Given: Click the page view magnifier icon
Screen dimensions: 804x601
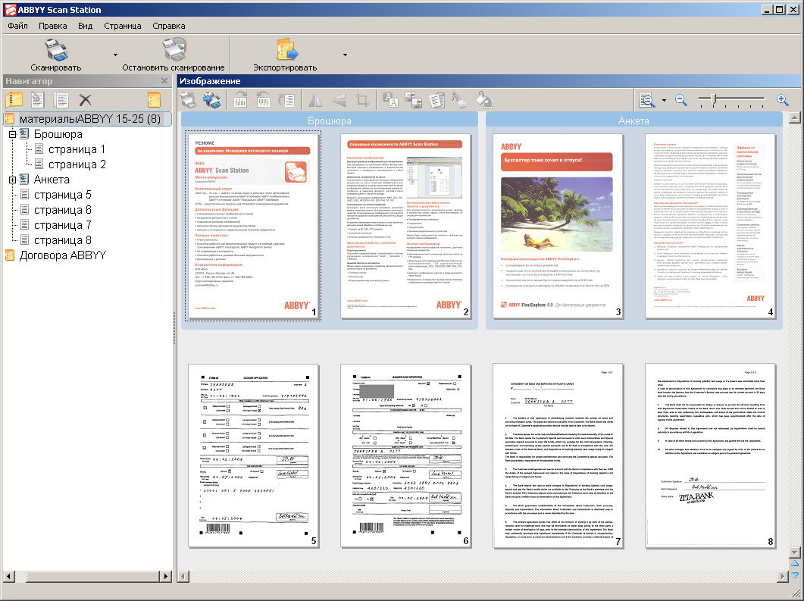Looking at the screenshot, I should [648, 100].
